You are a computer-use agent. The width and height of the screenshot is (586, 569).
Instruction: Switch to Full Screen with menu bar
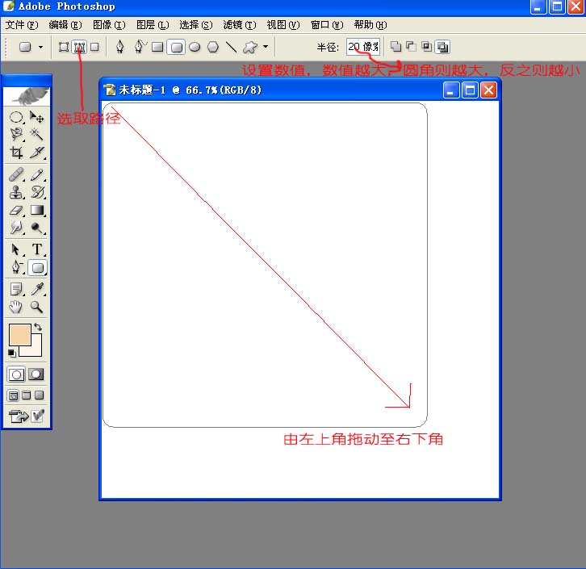coord(26,395)
